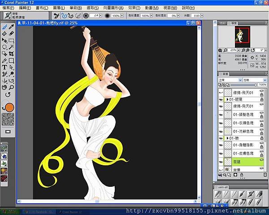Open the 圖層(L) menu
Image resolution: width=269 pixels, height=215 pixels.
coord(59,8)
